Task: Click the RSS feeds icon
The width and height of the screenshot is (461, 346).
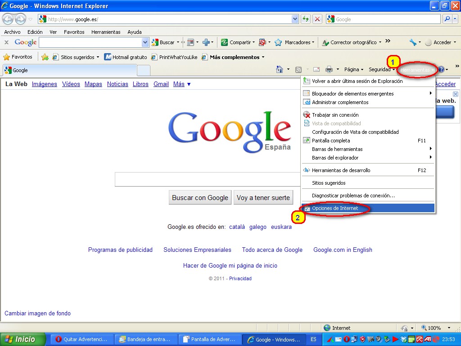Action: click(298, 70)
